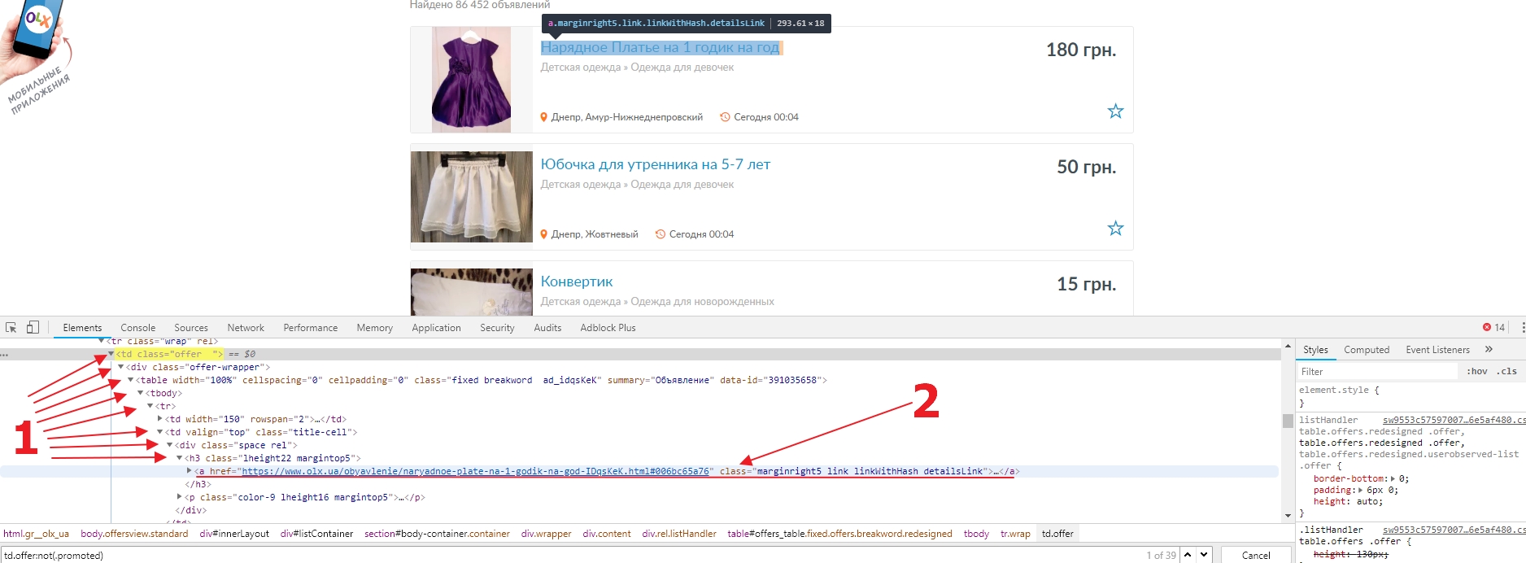Go to the previous search match with the up arrow
1526x563 pixels.
pos(1188,555)
